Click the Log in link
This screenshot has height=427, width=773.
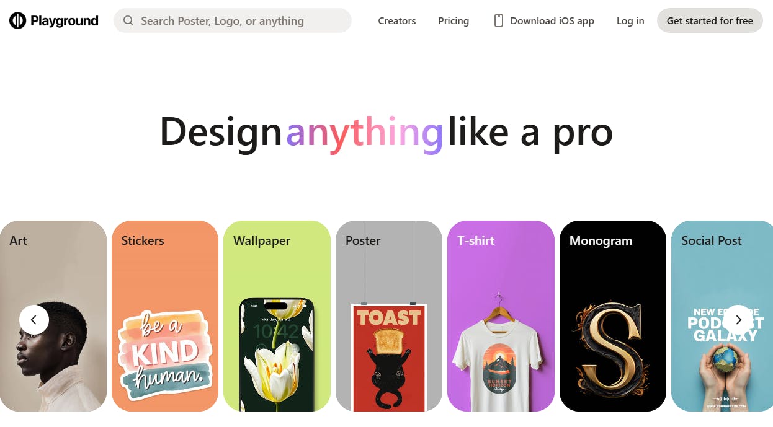pyautogui.click(x=630, y=20)
